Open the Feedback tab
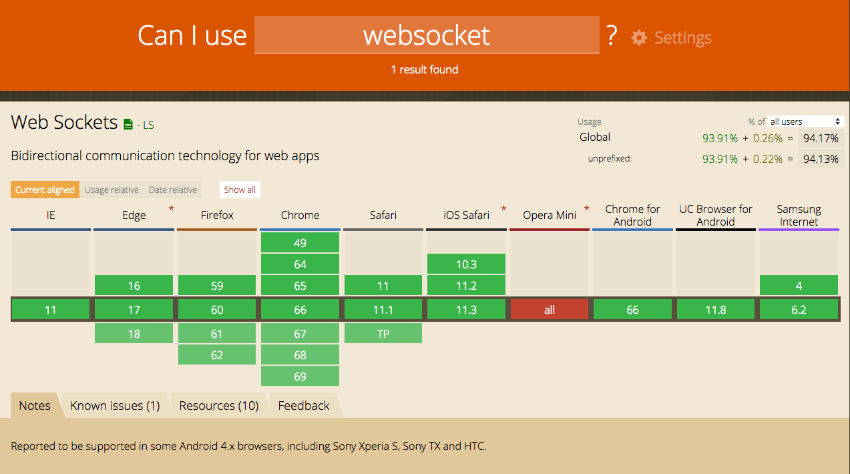Screen dimensions: 850x474 [x=304, y=405]
